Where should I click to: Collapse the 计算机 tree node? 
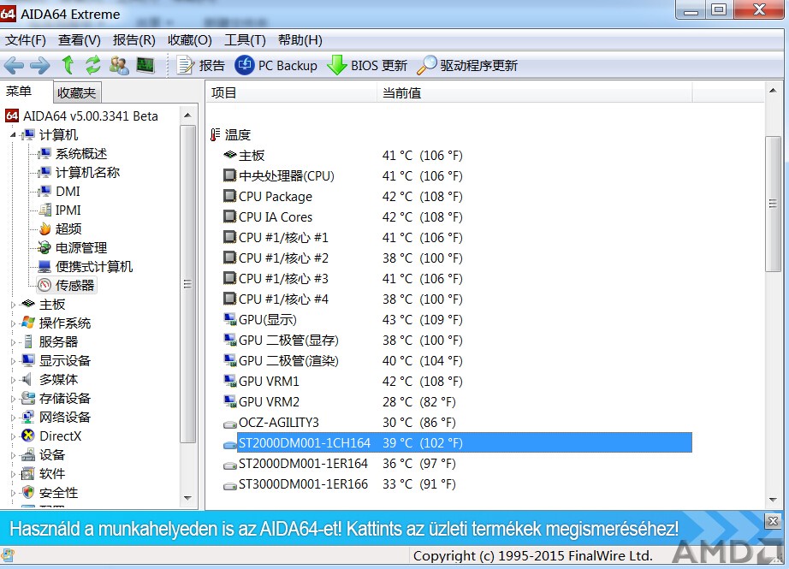pos(14,135)
